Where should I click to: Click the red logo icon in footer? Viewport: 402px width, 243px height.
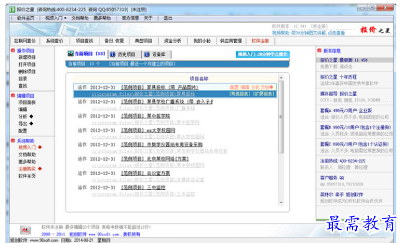click(x=26, y=230)
